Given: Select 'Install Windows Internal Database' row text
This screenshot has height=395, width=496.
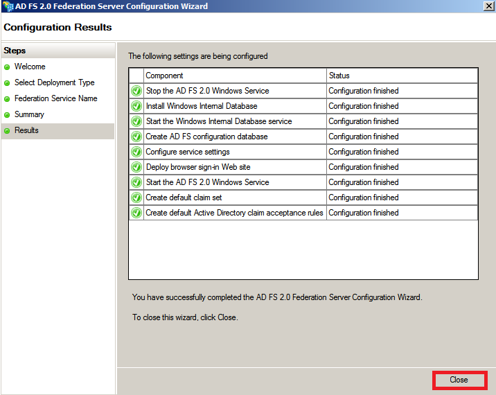Looking at the screenshot, I should (202, 106).
